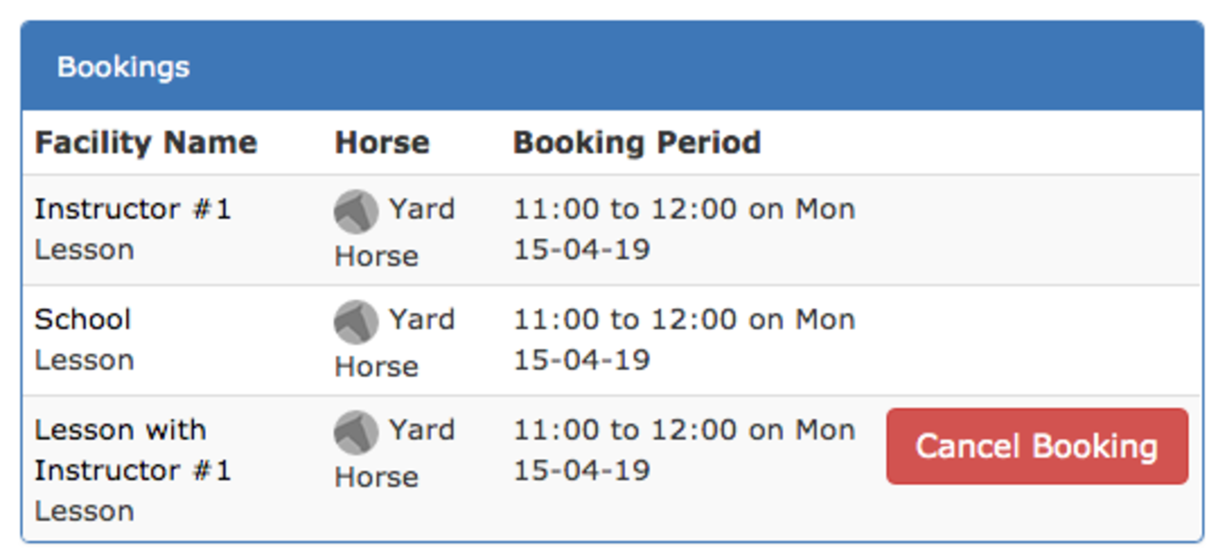Click the Booking Period column header
The width and height of the screenshot is (1227, 559).
(637, 143)
